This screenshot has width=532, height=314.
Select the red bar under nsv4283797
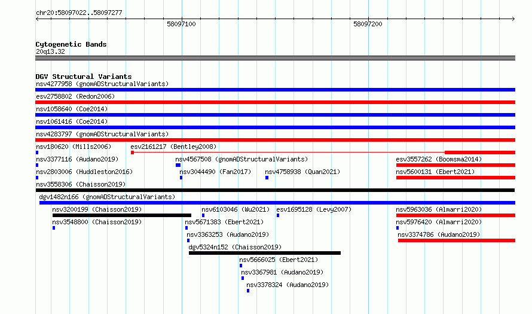(275, 140)
